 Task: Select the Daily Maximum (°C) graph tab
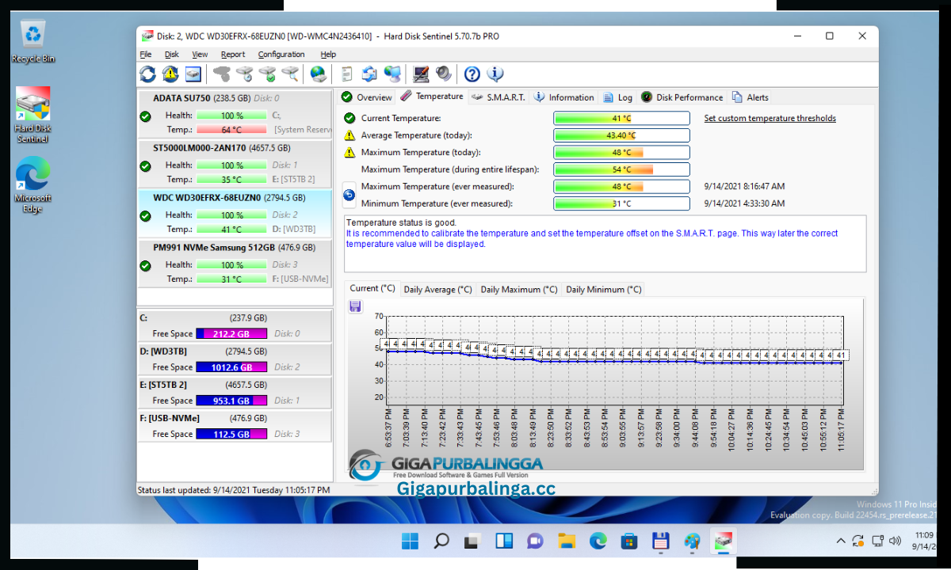pyautogui.click(x=519, y=290)
